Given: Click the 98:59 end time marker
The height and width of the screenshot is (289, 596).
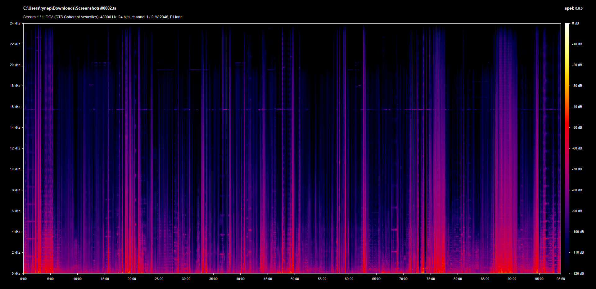Looking at the screenshot, I should pyautogui.click(x=561, y=279).
